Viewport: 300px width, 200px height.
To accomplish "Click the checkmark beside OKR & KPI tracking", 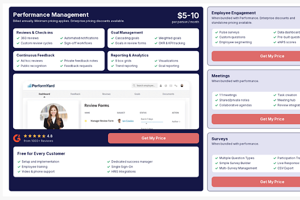I will pyautogui.click(x=156, y=43).
